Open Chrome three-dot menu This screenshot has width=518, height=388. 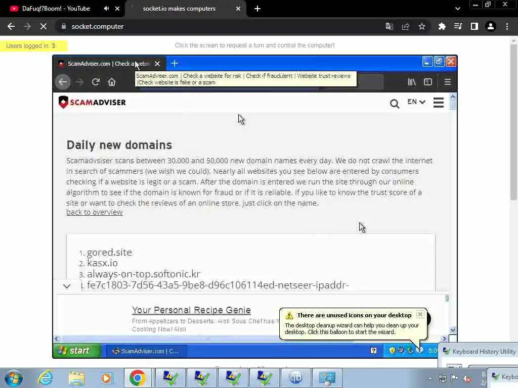click(507, 26)
